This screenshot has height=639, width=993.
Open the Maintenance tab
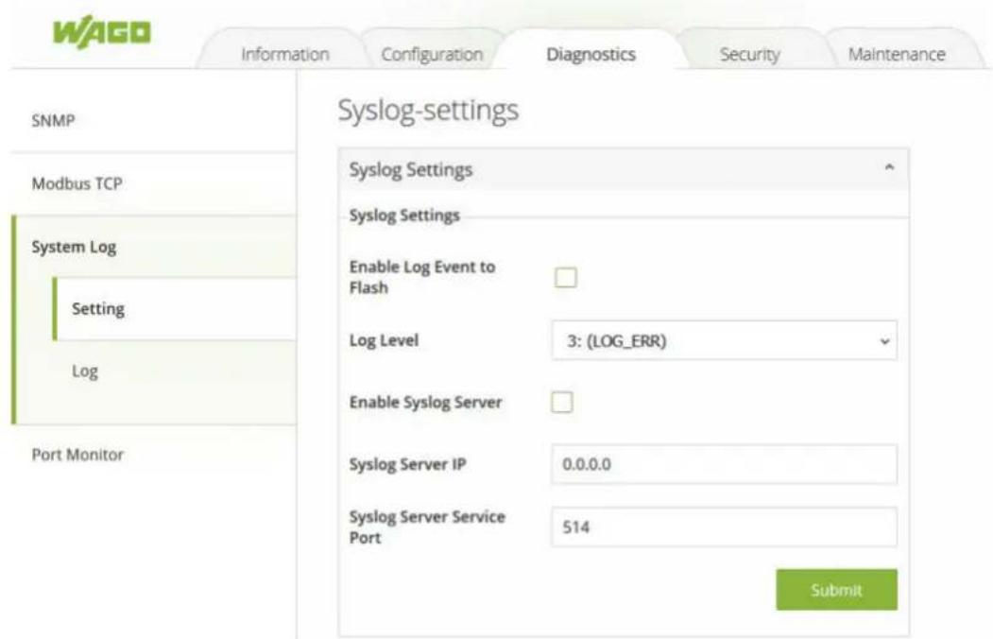[897, 54]
